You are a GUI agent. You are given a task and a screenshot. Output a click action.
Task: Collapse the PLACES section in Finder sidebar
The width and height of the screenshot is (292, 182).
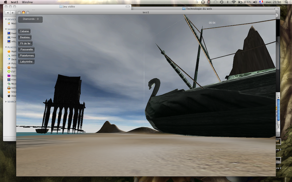pos(5,47)
